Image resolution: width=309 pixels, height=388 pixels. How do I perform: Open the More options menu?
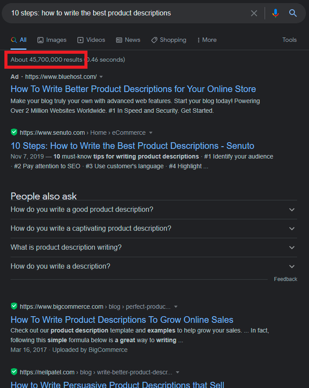pos(207,40)
